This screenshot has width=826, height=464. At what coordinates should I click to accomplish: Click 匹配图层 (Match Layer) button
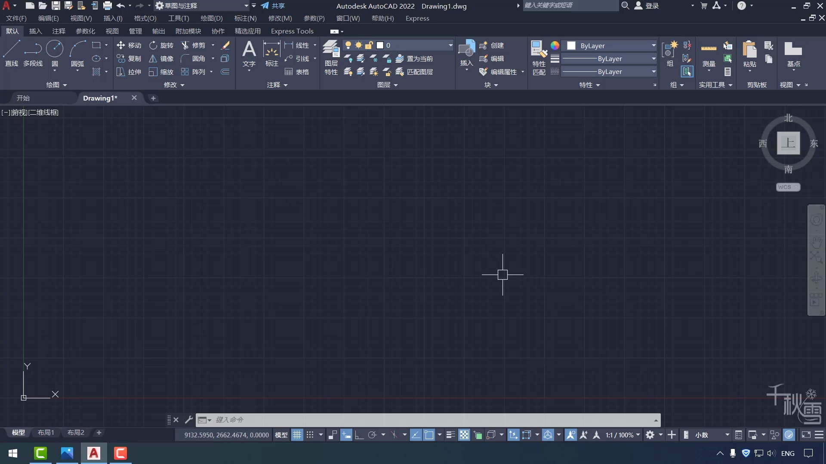coord(414,72)
